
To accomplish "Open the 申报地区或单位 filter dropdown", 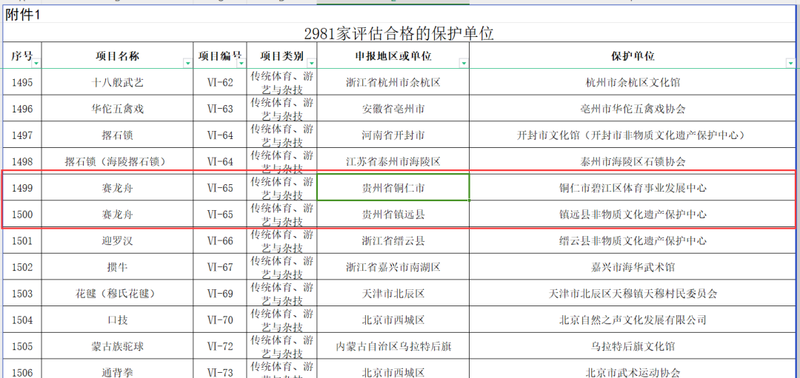I will [x=464, y=64].
